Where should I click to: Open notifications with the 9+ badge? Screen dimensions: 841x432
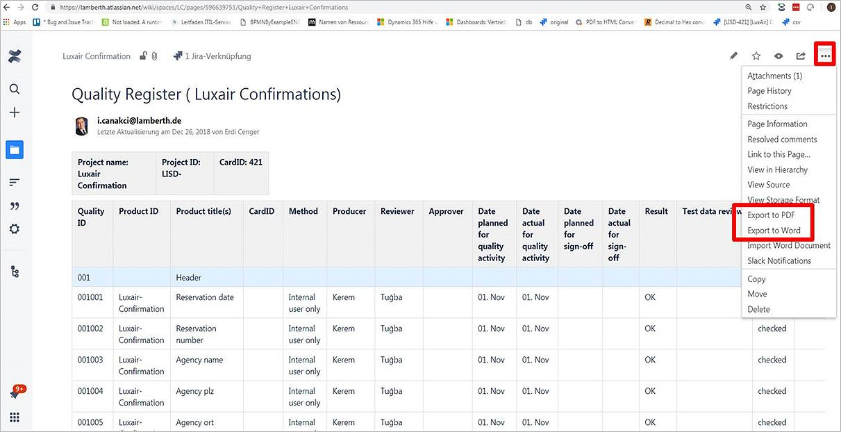(x=15, y=393)
